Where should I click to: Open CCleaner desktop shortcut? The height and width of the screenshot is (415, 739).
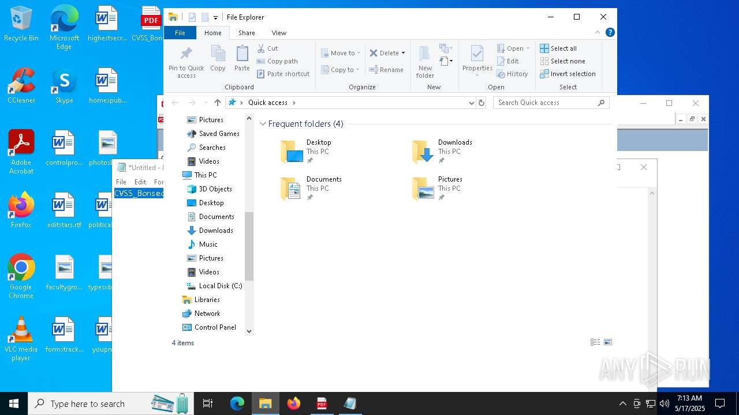[21, 86]
